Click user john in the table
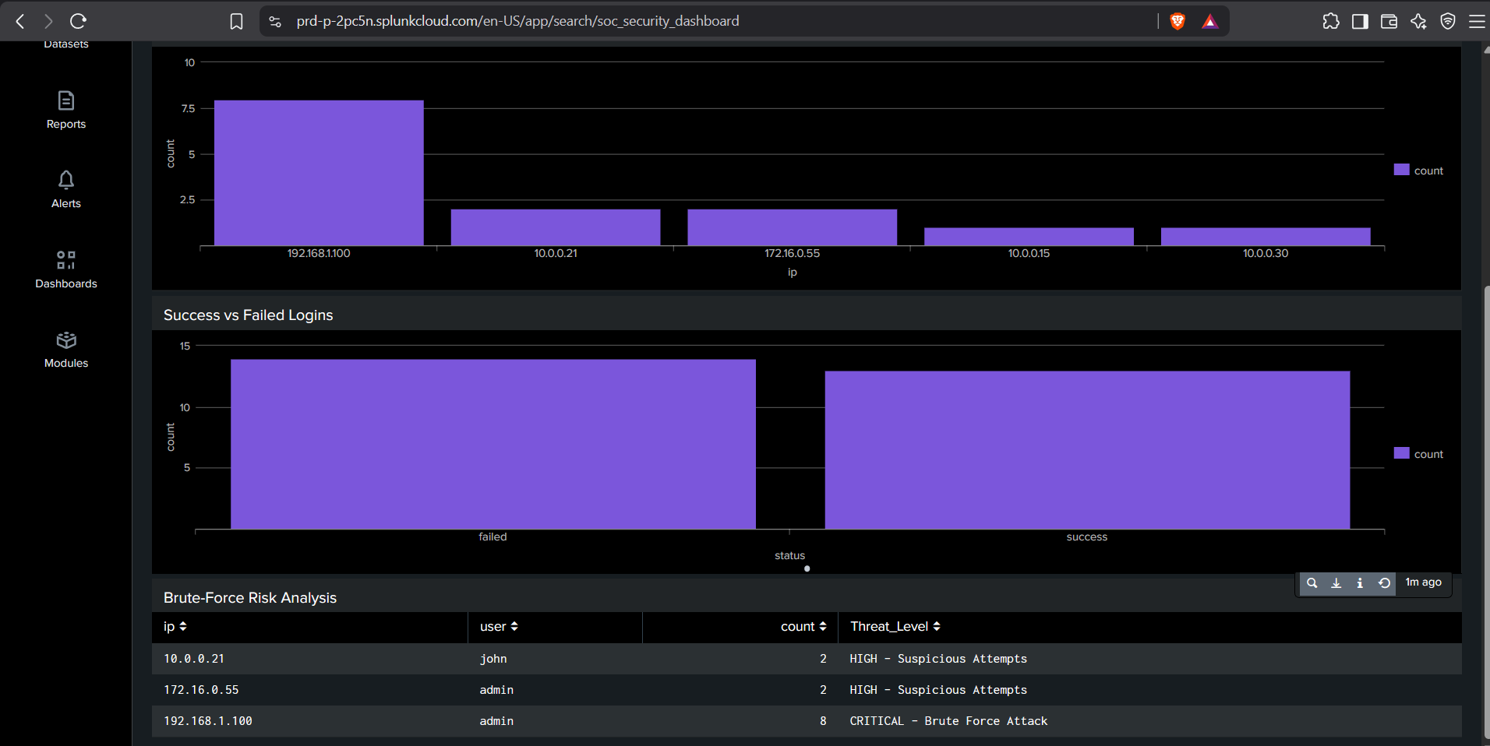 pyautogui.click(x=493, y=659)
